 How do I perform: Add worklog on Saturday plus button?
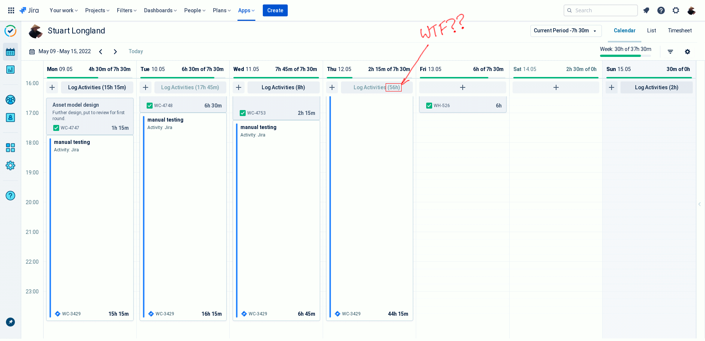(556, 87)
